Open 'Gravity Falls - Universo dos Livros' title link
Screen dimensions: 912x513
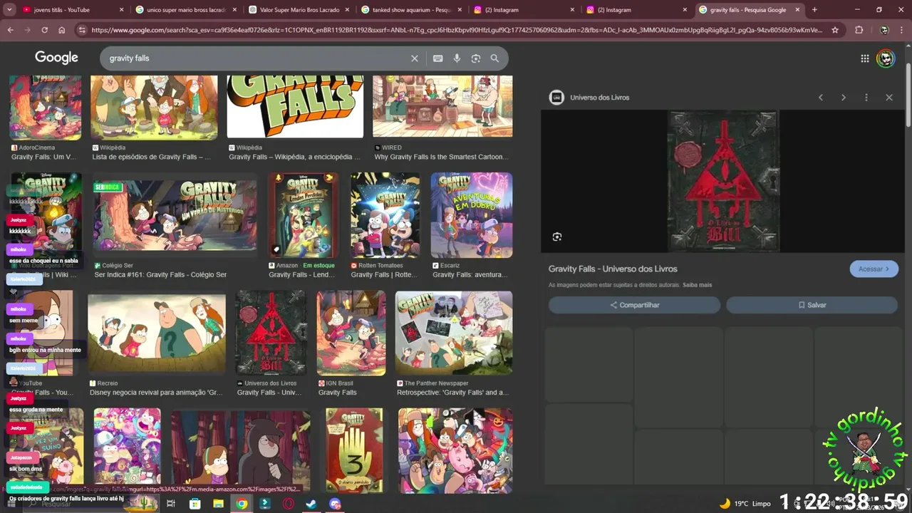click(x=613, y=269)
